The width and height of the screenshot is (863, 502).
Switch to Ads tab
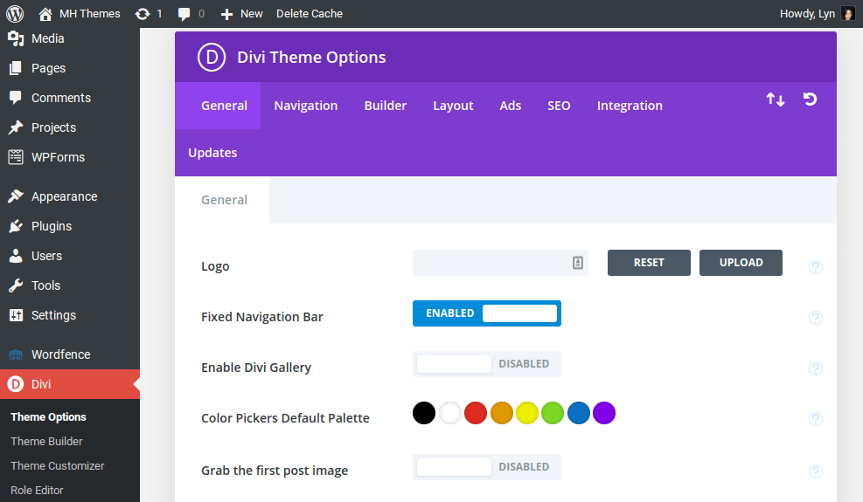(511, 106)
